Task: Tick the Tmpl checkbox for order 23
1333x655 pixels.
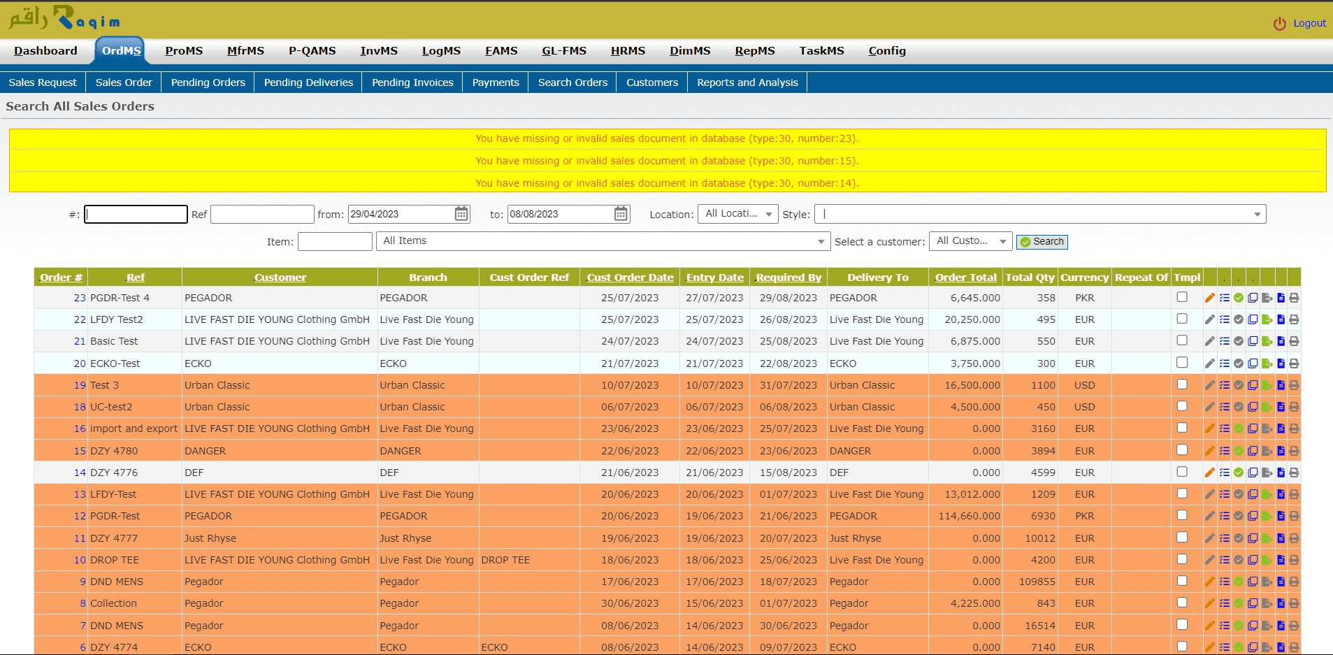Action: 1182,297
